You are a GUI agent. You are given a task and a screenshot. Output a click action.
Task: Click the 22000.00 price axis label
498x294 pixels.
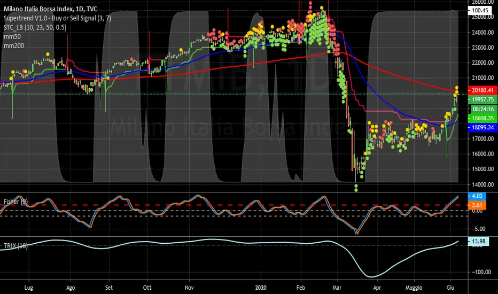tap(483, 63)
